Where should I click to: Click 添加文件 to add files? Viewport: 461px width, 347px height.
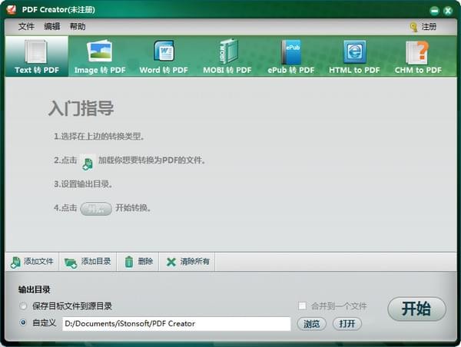click(32, 262)
